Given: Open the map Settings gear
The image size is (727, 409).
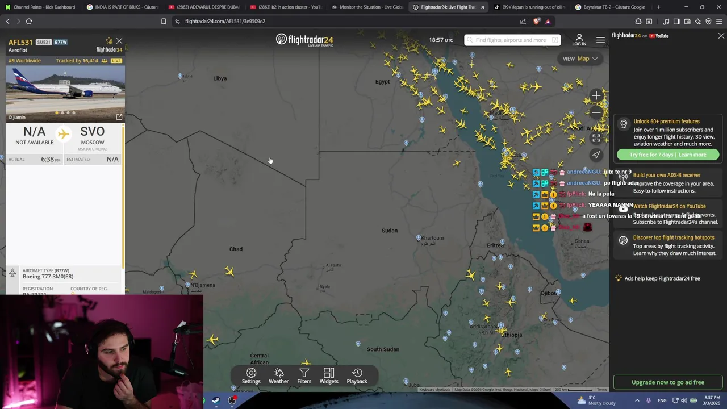Looking at the screenshot, I should tap(251, 375).
